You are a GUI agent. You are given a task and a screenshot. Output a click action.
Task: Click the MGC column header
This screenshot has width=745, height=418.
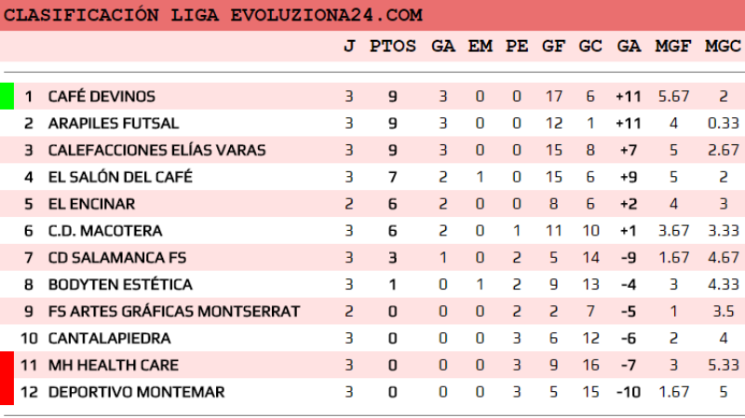tap(723, 47)
